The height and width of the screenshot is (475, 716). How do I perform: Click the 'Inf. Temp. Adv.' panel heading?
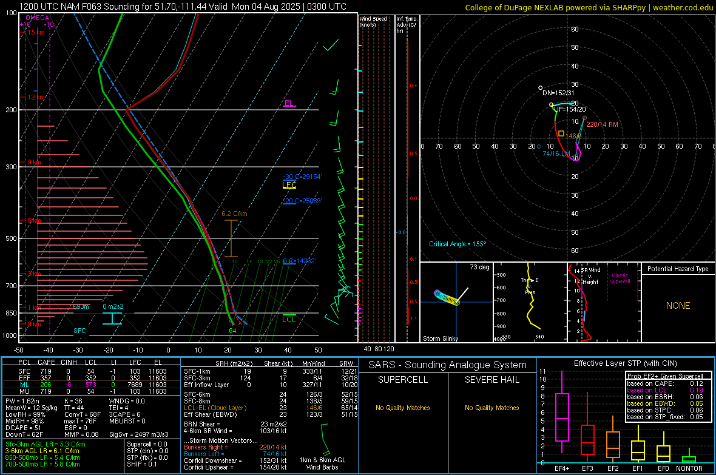click(x=407, y=25)
